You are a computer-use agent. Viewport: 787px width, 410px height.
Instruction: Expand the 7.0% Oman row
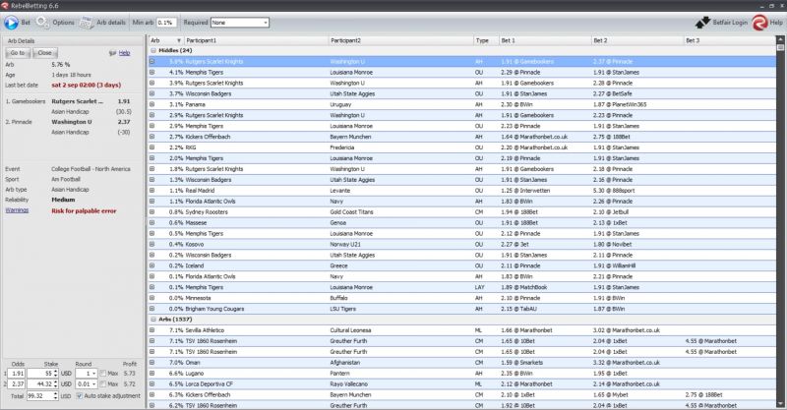pyautogui.click(x=152, y=363)
